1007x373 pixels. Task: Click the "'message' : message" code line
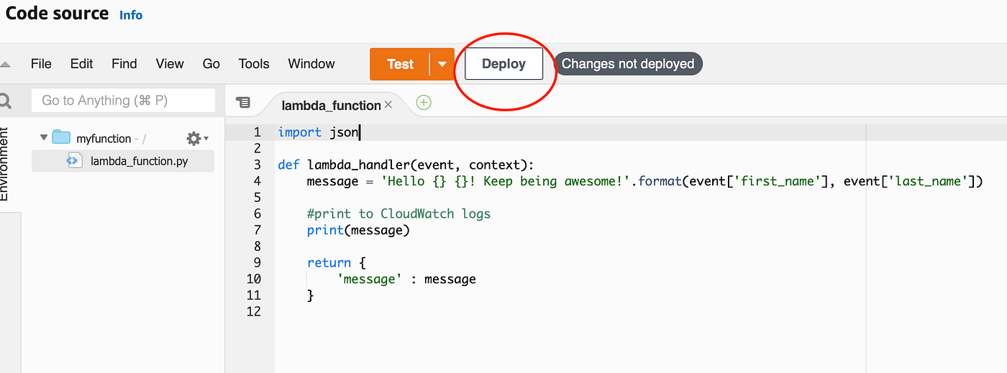tap(406, 279)
